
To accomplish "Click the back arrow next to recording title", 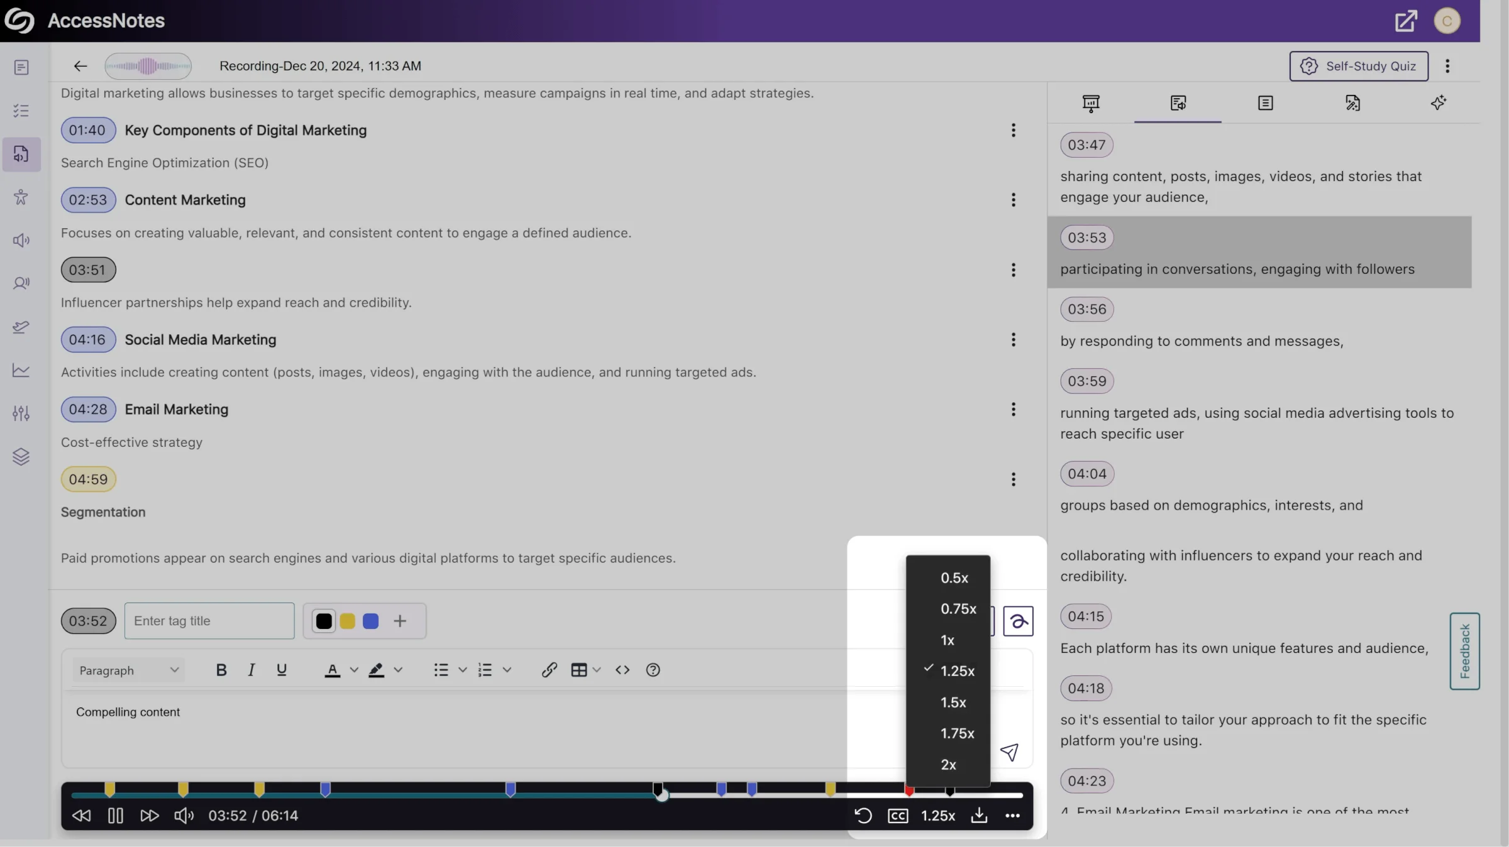I will 80,66.
